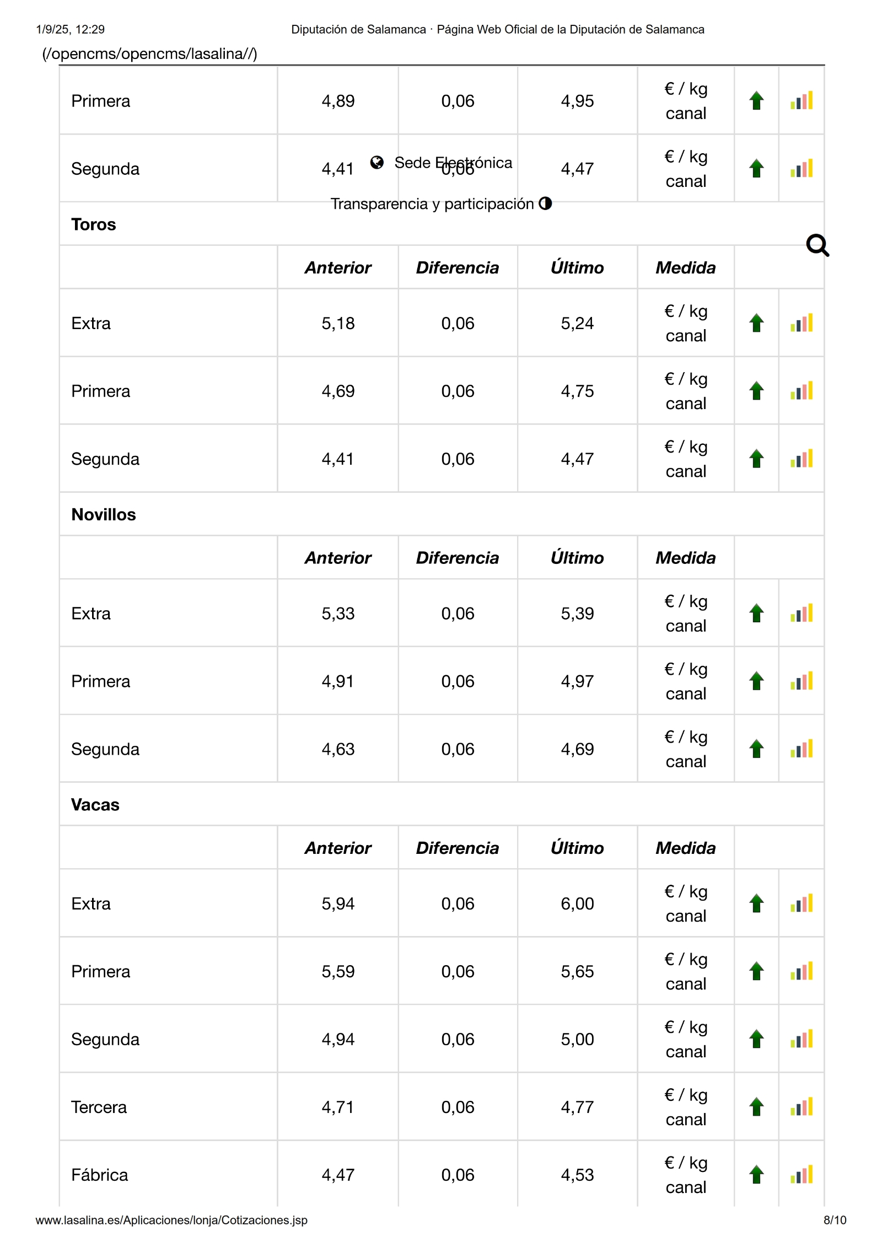The width and height of the screenshot is (882, 1248).
Task: Click green up arrow in Vacas Segunda row
Action: coord(756,1039)
